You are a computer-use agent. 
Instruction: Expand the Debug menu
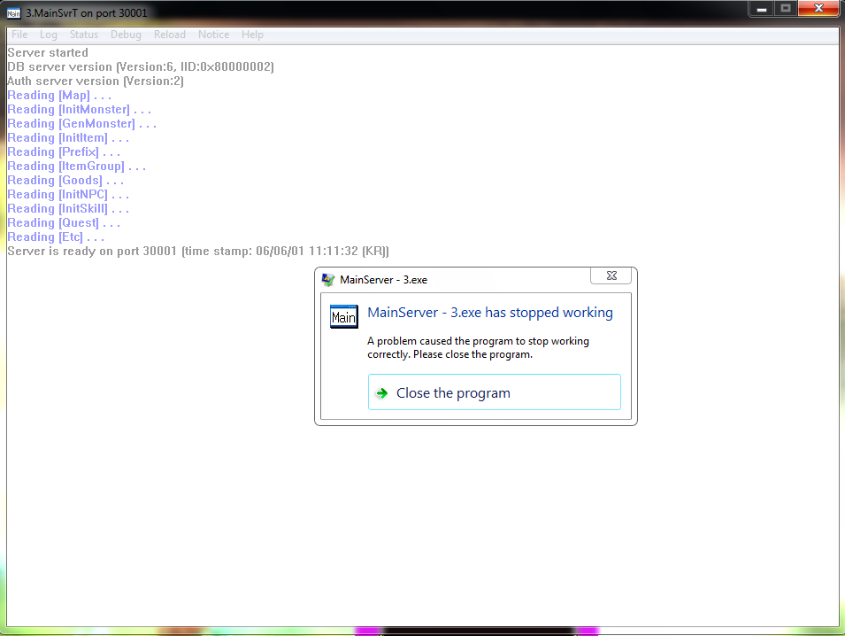126,35
